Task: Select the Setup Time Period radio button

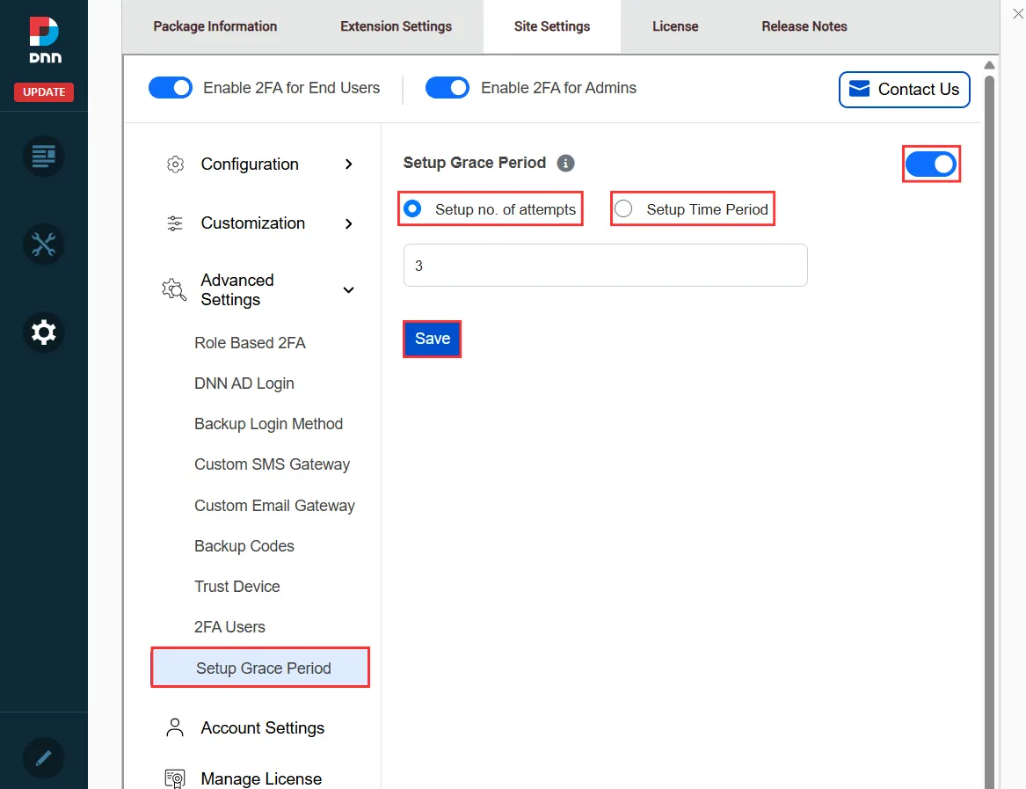Action: pyautogui.click(x=623, y=209)
